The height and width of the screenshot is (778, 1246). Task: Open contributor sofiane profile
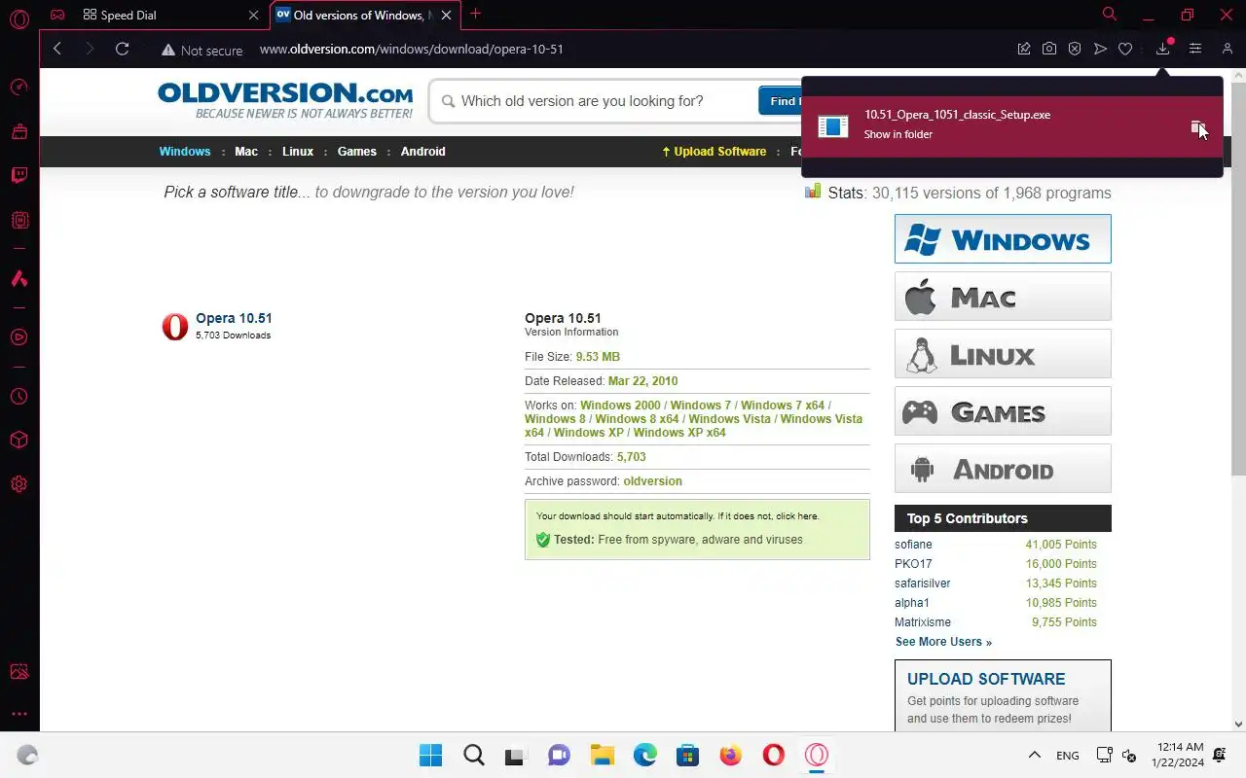click(x=913, y=545)
